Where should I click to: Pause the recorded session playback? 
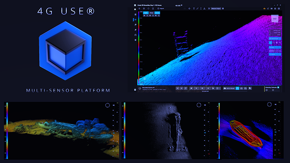tap(202, 88)
